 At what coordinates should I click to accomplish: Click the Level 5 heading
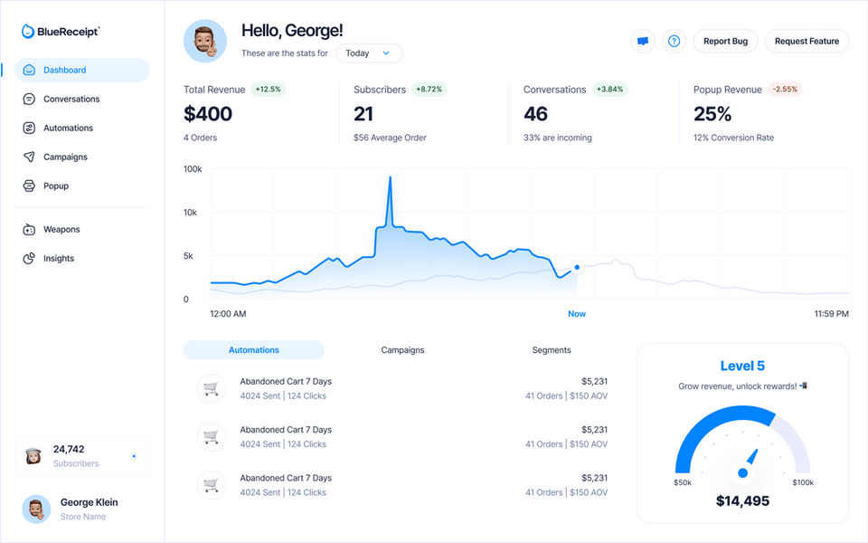742,366
